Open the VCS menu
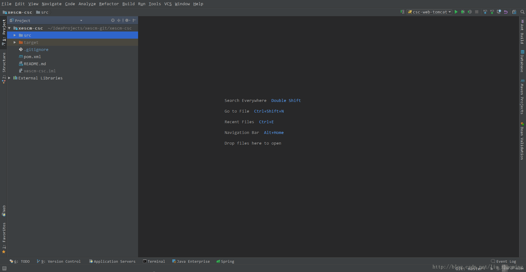 click(168, 4)
